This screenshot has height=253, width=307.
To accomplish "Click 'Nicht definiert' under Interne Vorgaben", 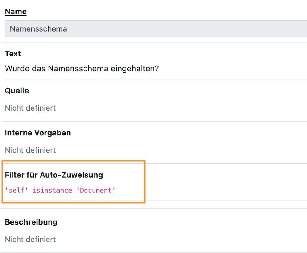I will [30, 150].
